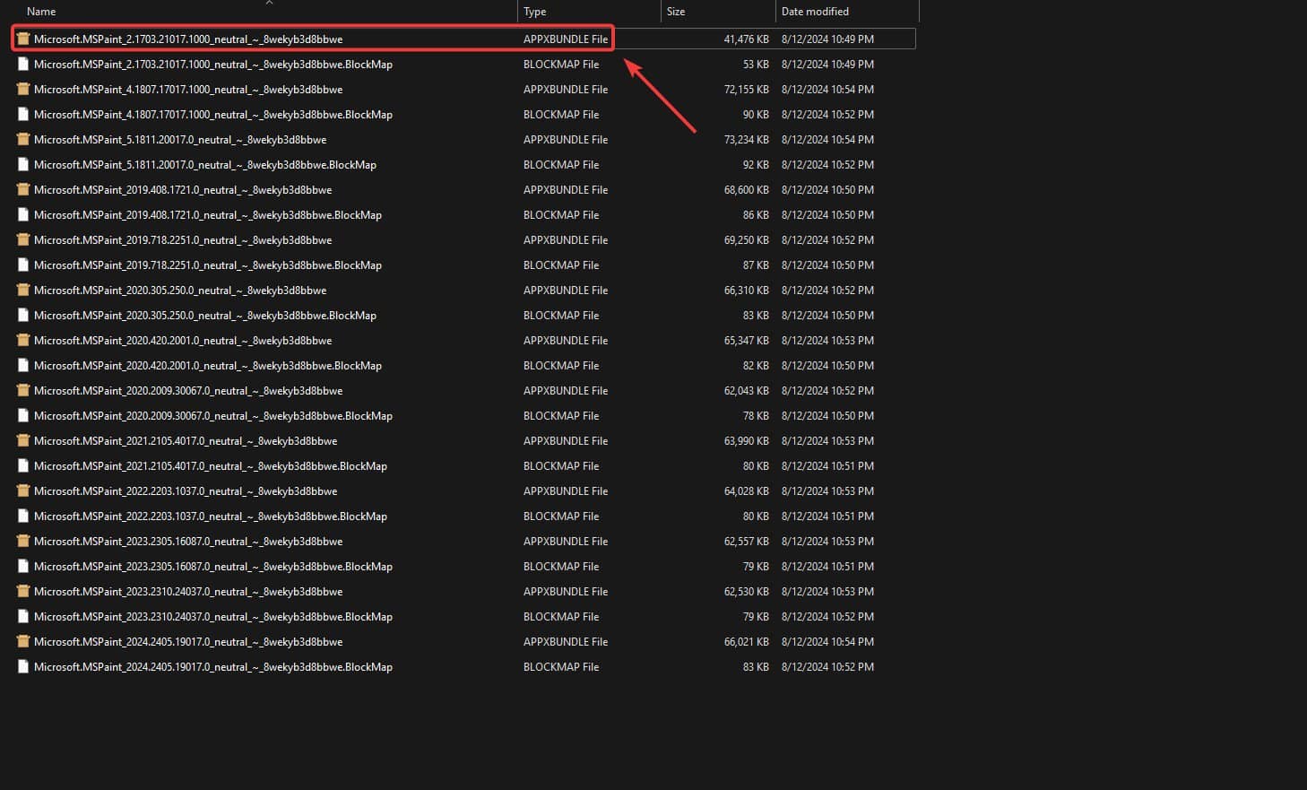Sort files by the Size column header
1307x790 pixels.
(x=676, y=12)
